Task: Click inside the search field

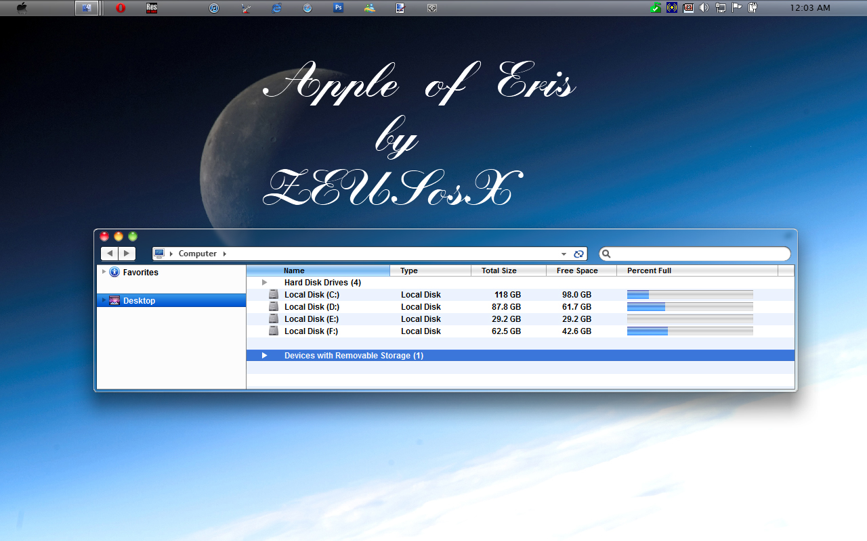Action: [699, 254]
